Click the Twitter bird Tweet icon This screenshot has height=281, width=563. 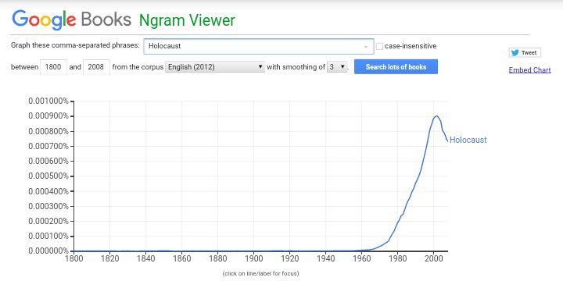(x=515, y=53)
